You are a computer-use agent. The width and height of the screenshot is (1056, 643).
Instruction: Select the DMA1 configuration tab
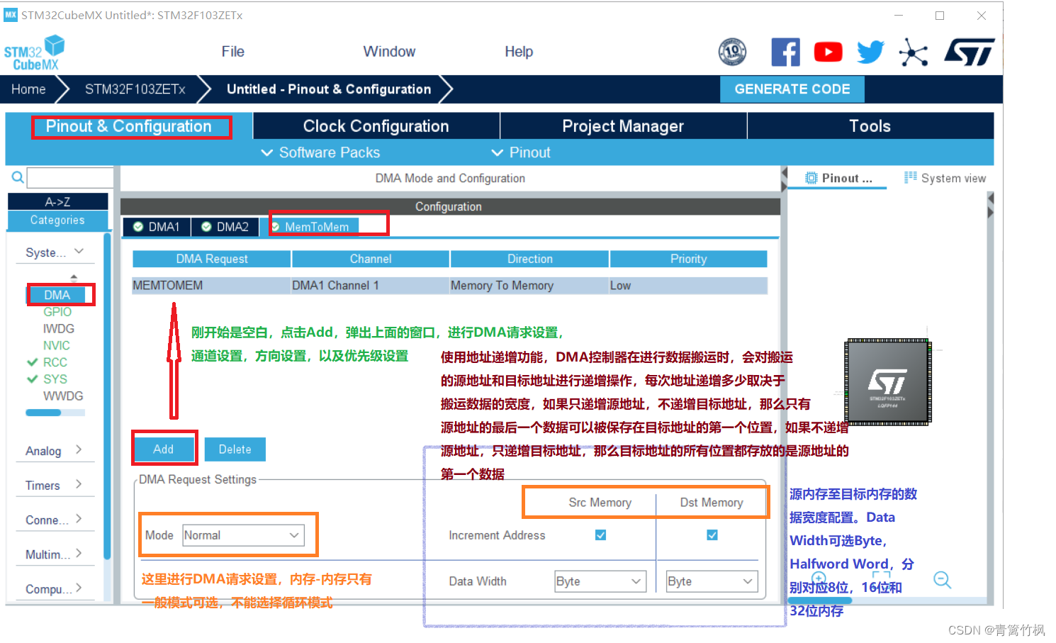157,227
